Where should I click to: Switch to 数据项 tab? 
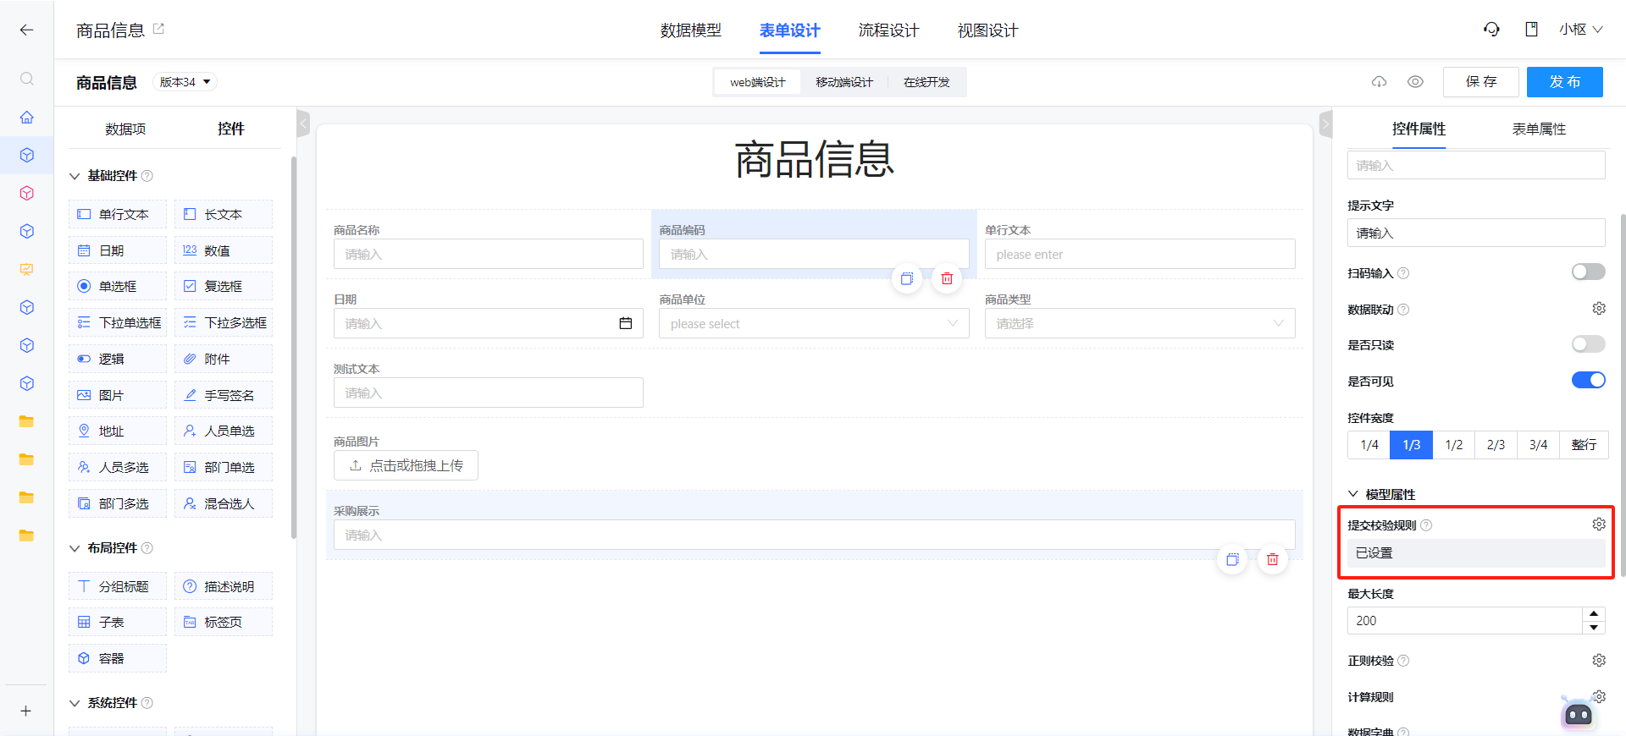point(125,129)
